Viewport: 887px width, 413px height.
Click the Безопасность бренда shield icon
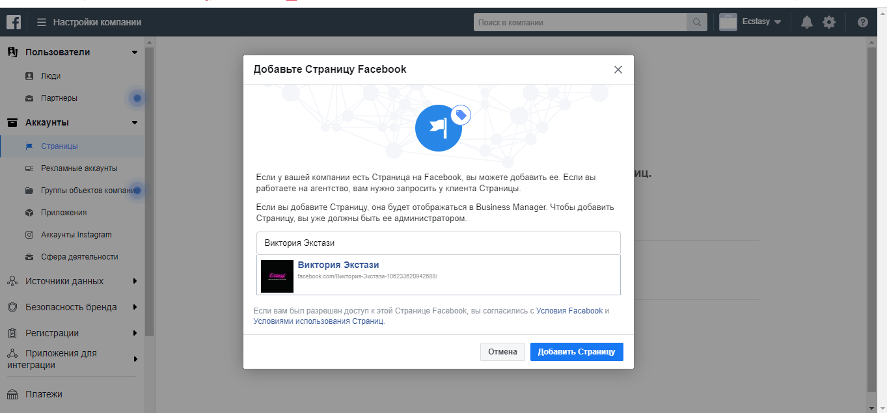click(12, 307)
